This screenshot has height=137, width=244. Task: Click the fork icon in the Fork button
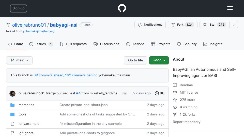click(173, 25)
